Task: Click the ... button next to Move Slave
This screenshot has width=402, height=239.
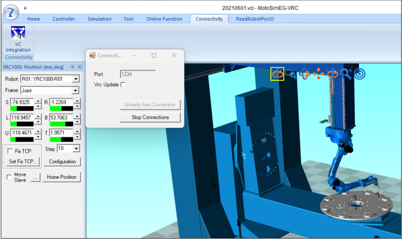Action: pos(36,177)
